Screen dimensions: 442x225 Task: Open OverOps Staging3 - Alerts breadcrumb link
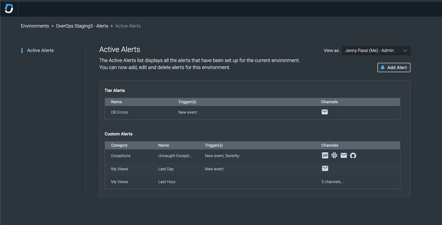[82, 26]
